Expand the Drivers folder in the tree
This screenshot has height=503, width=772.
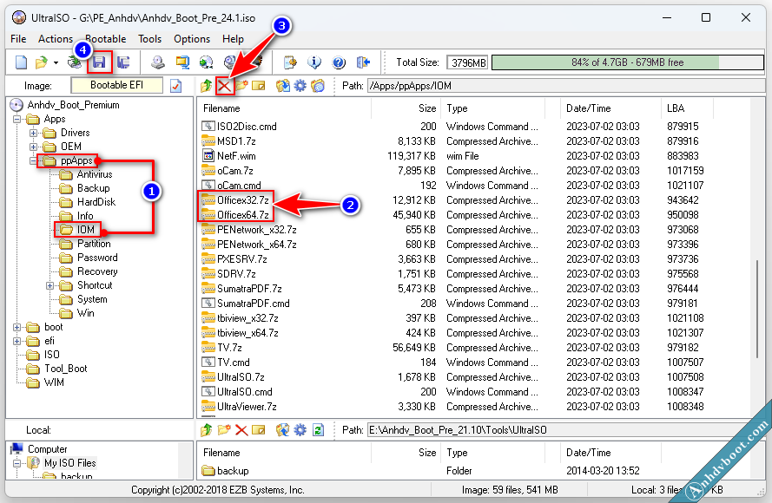pyautogui.click(x=34, y=133)
